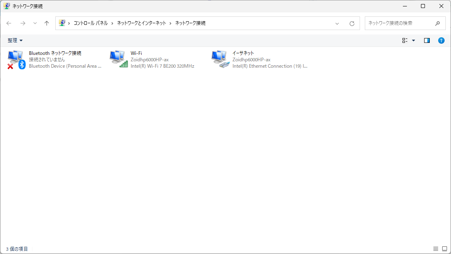Refresh the network connections list
451x254 pixels.
pos(352,23)
